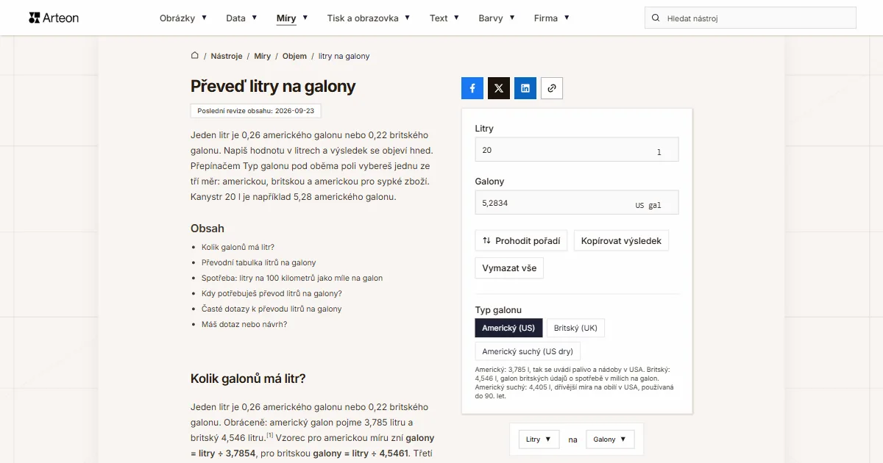
Task: Open the Barvy menu
Action: pyautogui.click(x=497, y=18)
